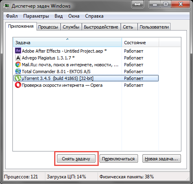Click the Состояние column header
Image resolution: width=193 pixels, height=184 pixels.
(140, 43)
